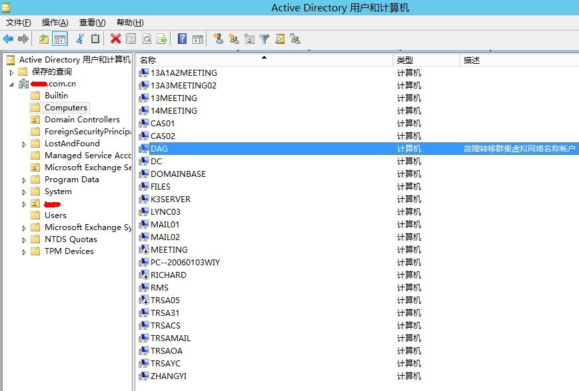Select computer 13A3MEETING02 in the list
579x391 pixels.
coord(183,86)
